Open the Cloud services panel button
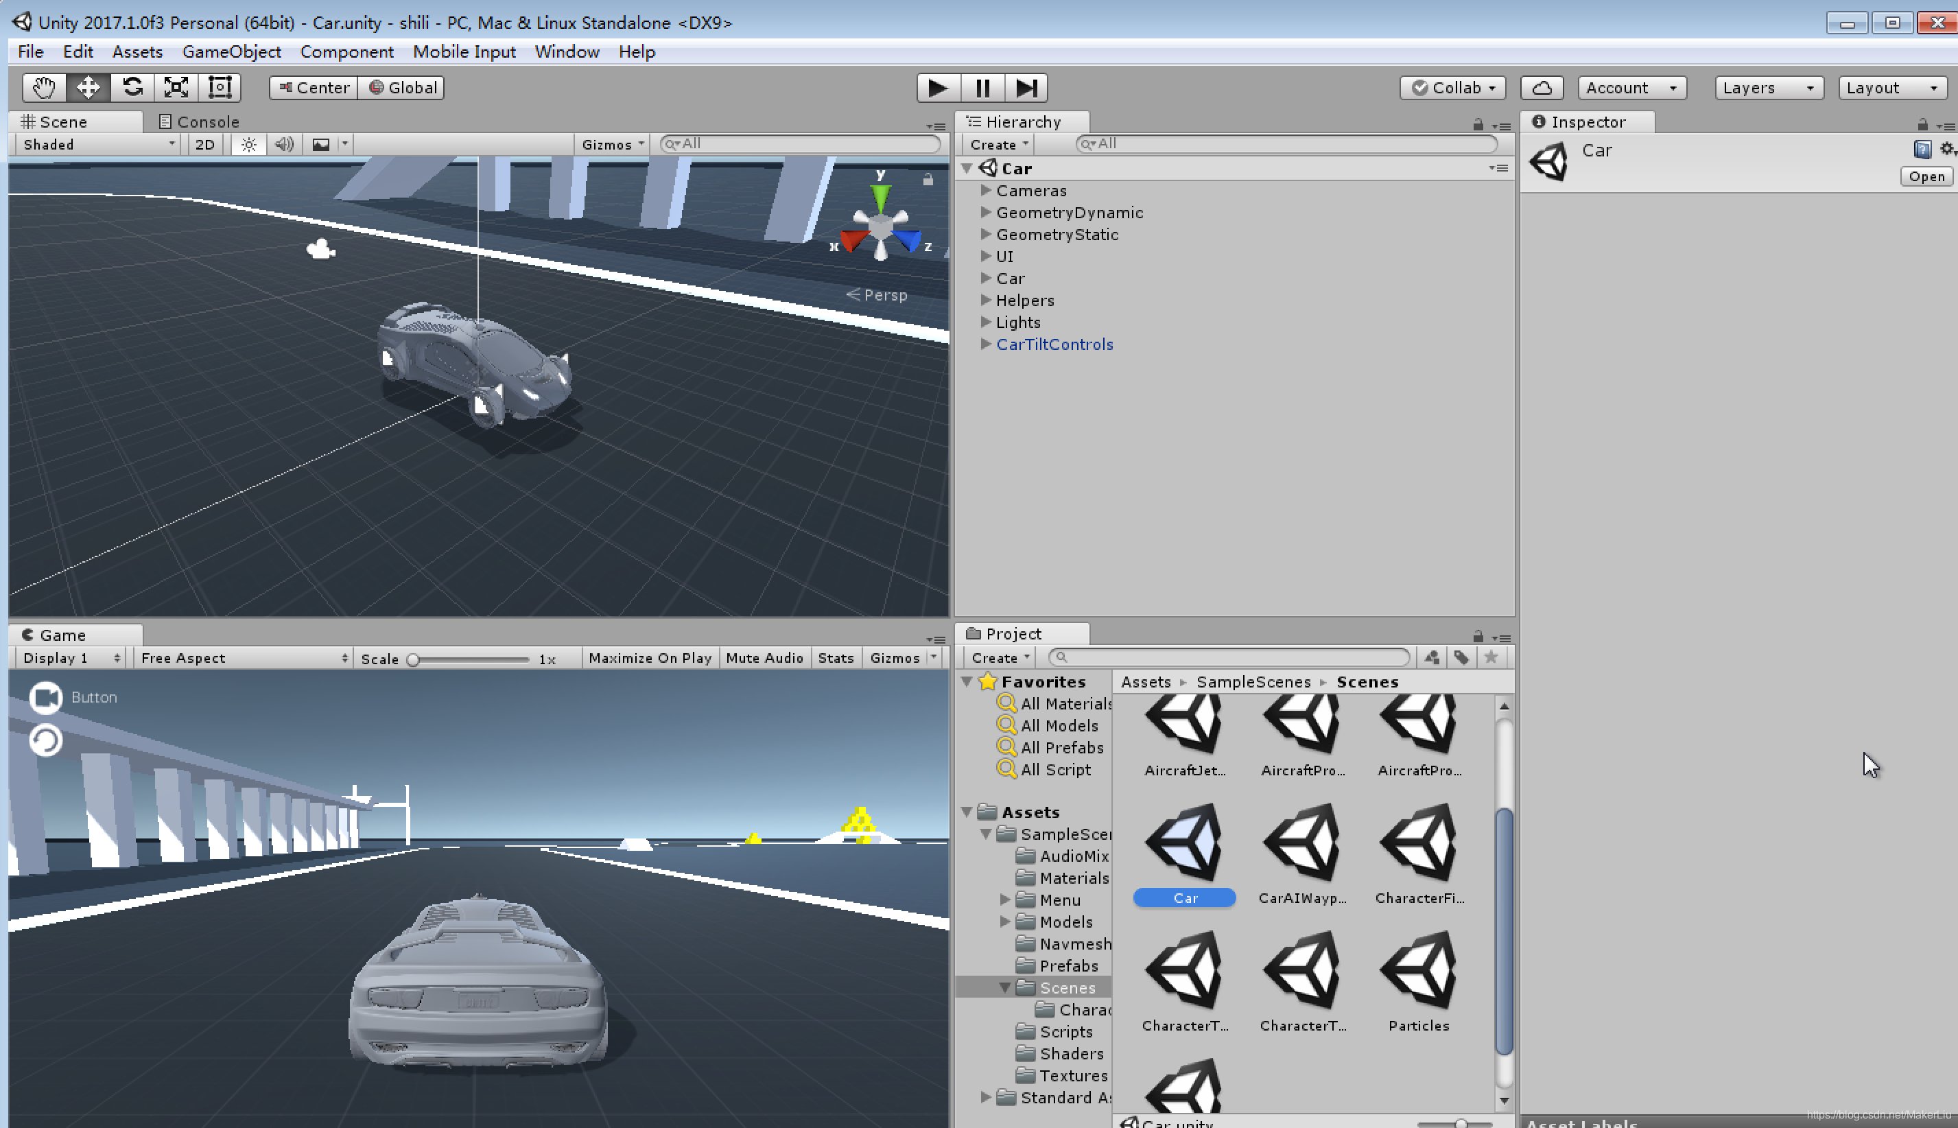The width and height of the screenshot is (1958, 1128). pos(1542,88)
